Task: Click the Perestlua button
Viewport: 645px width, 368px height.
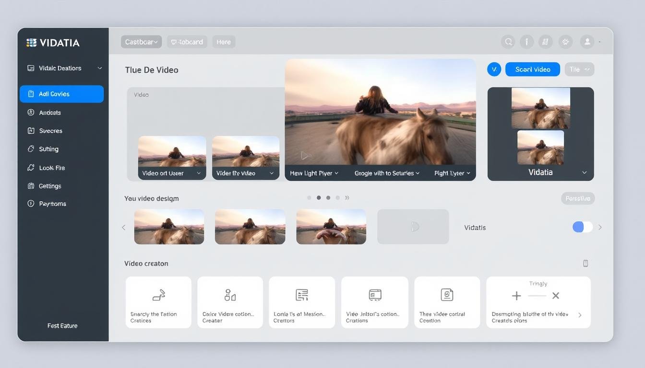Action: (x=577, y=198)
